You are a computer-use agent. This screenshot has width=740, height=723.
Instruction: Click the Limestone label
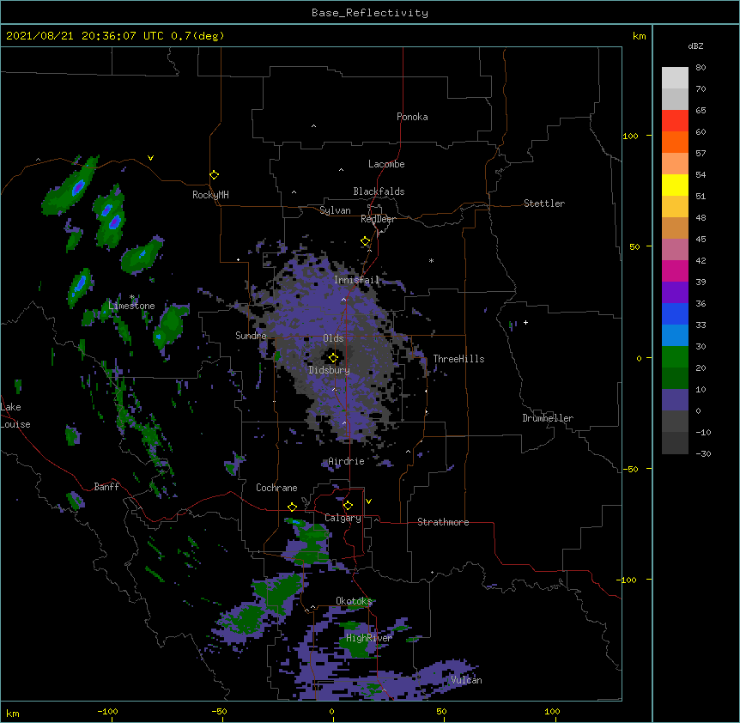click(131, 306)
